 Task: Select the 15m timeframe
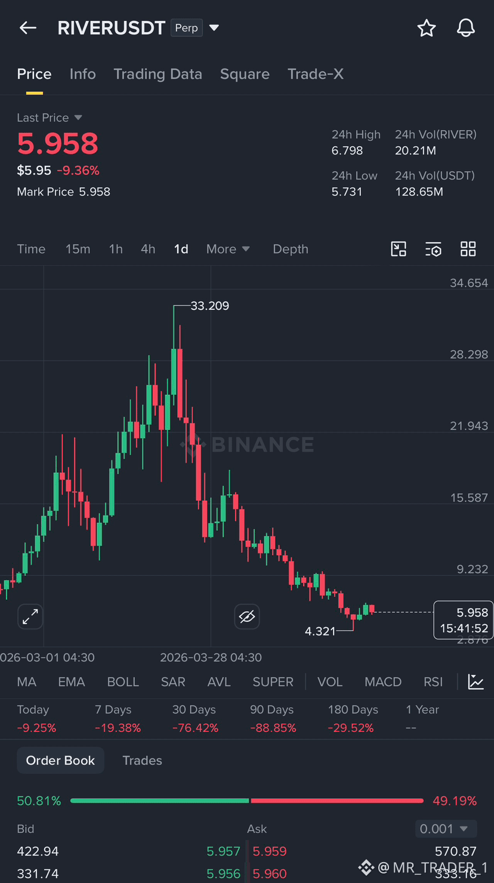[78, 249]
